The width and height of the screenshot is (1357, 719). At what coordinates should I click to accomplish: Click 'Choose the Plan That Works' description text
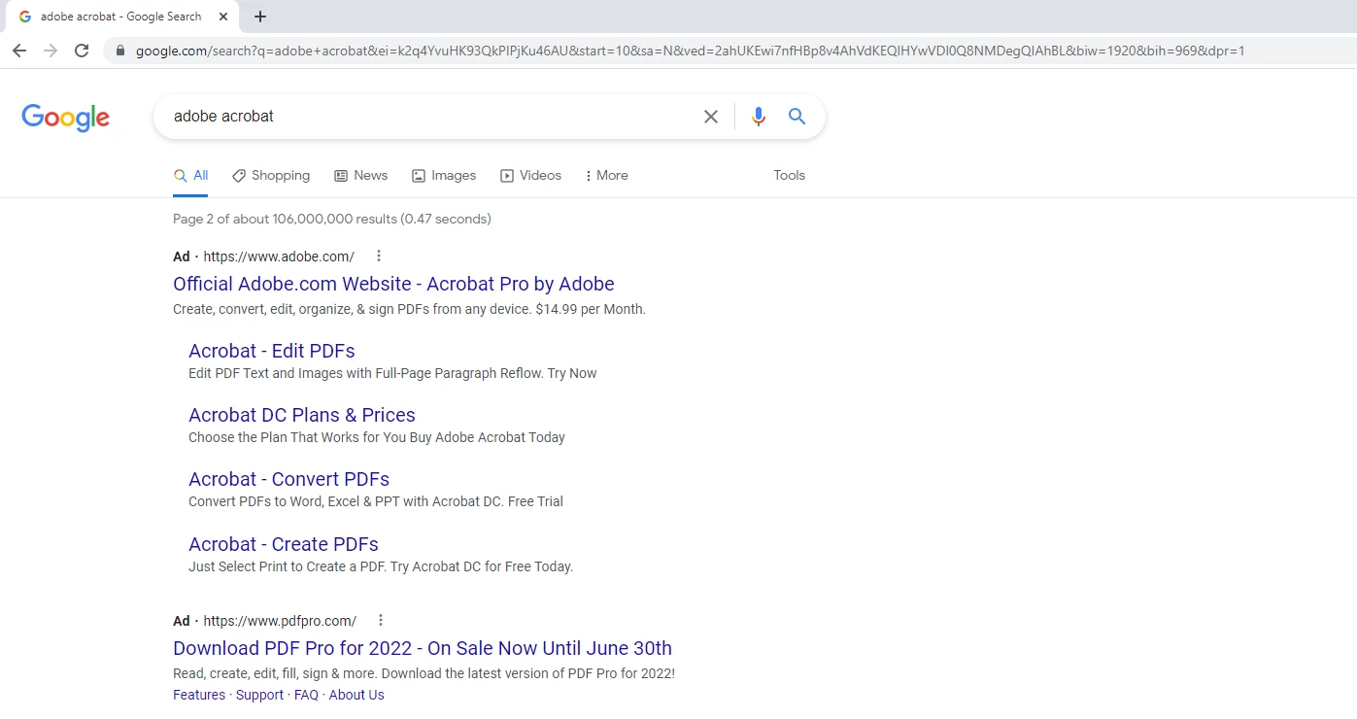377,437
